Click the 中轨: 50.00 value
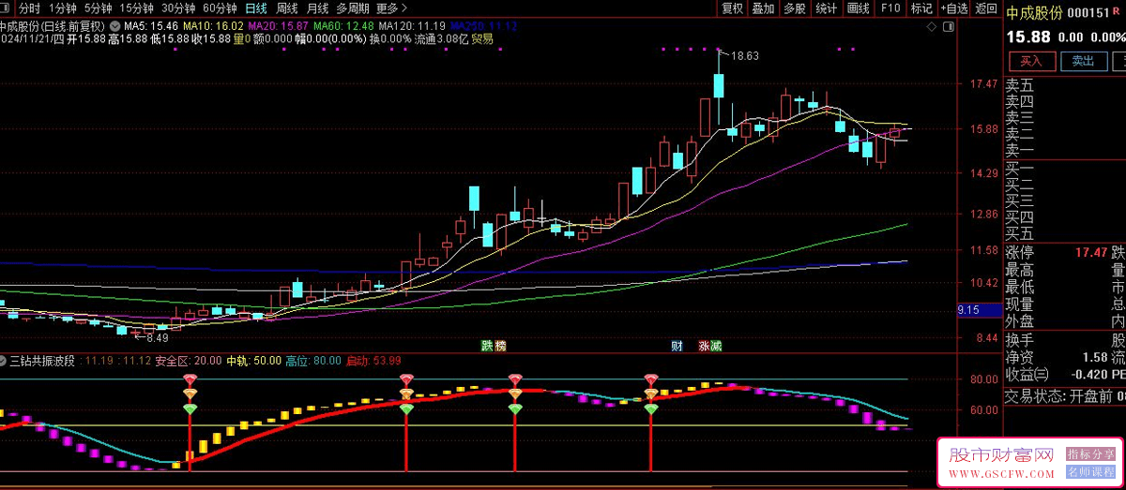 [x=254, y=360]
